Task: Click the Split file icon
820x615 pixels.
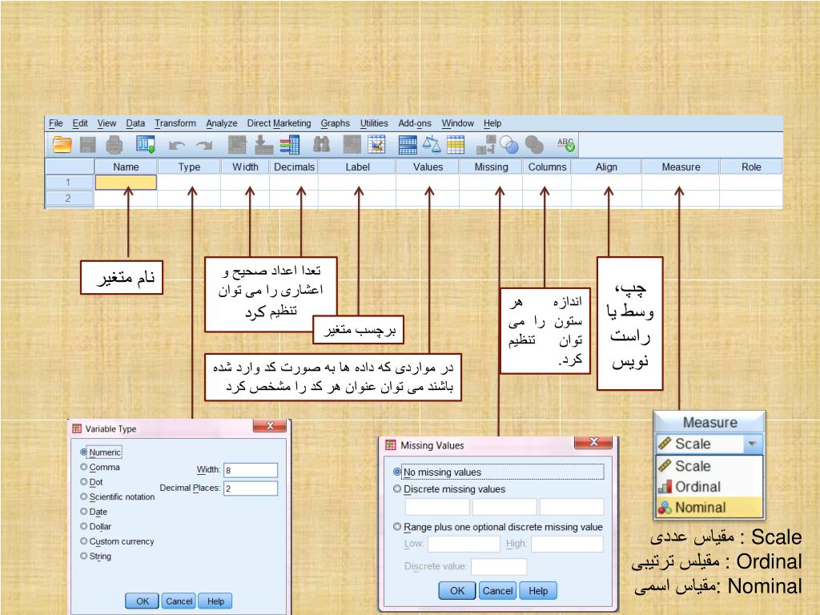Action: pos(408,145)
